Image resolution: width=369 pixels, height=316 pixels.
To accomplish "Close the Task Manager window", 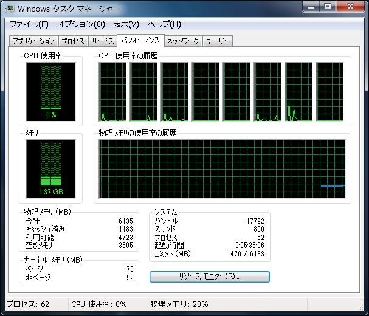I will pos(350,6).
